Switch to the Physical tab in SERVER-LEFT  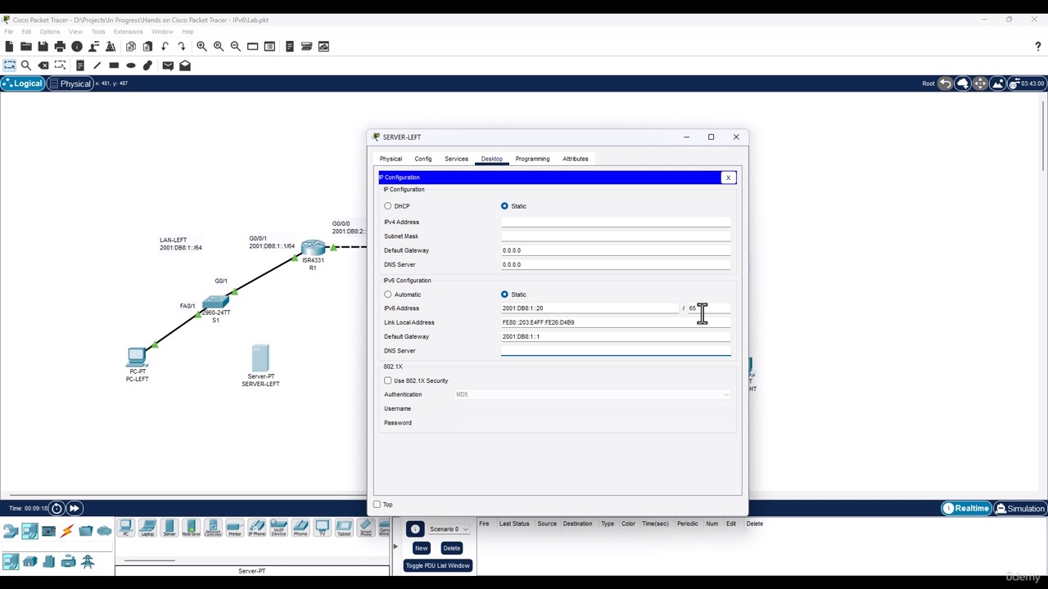391,159
